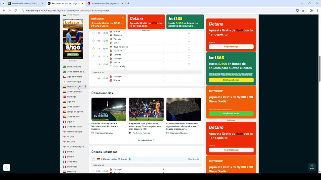
Task: Click TV icon for Levante vs Espanyol
Action: pyautogui.click(x=189, y=56)
